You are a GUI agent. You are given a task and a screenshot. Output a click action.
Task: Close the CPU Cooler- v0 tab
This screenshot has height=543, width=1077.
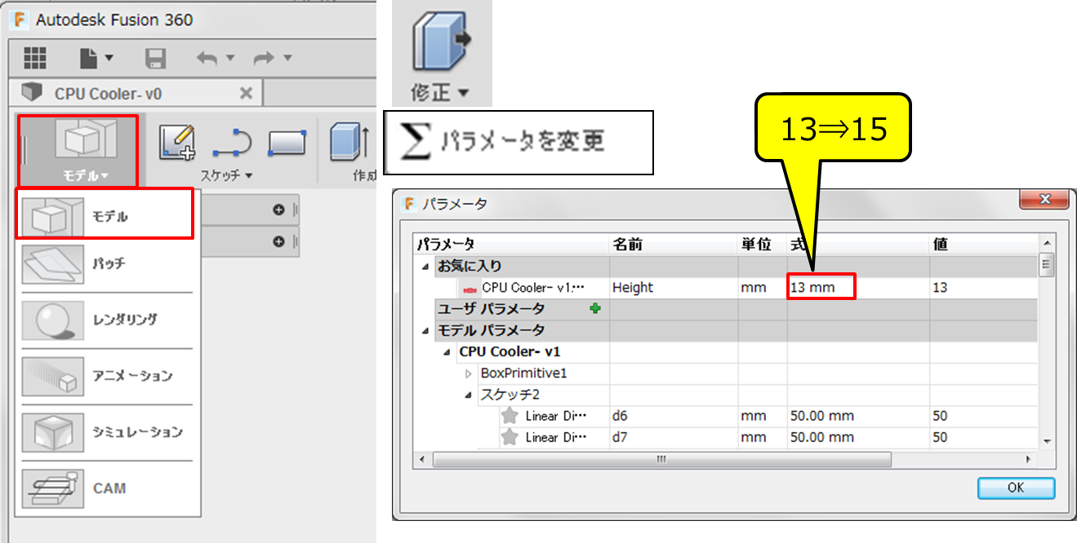point(246,93)
